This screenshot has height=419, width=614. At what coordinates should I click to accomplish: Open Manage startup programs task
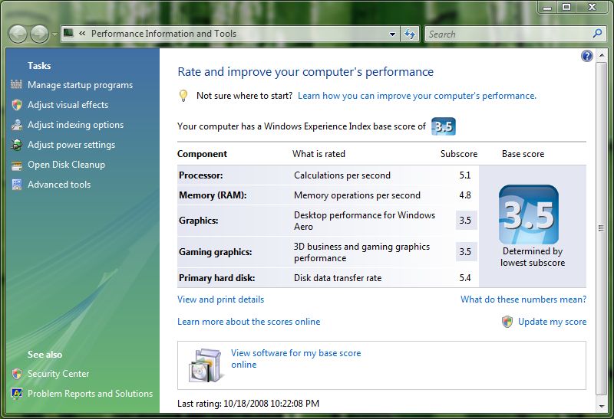point(80,85)
